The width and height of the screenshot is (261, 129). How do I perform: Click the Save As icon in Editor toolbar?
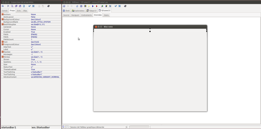pyautogui.click(x=85, y=6)
